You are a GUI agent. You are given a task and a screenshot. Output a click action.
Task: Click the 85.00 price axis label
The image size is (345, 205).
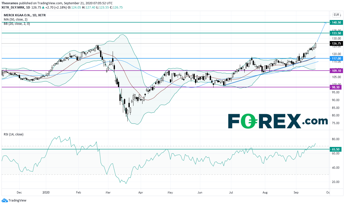tap(336, 108)
